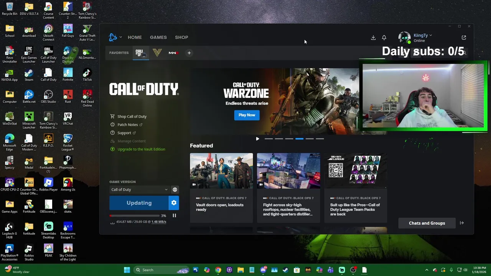This screenshot has width=491, height=276.
Task: Select the Epic Games Launcher desktop icon
Action: pyautogui.click(x=29, y=55)
